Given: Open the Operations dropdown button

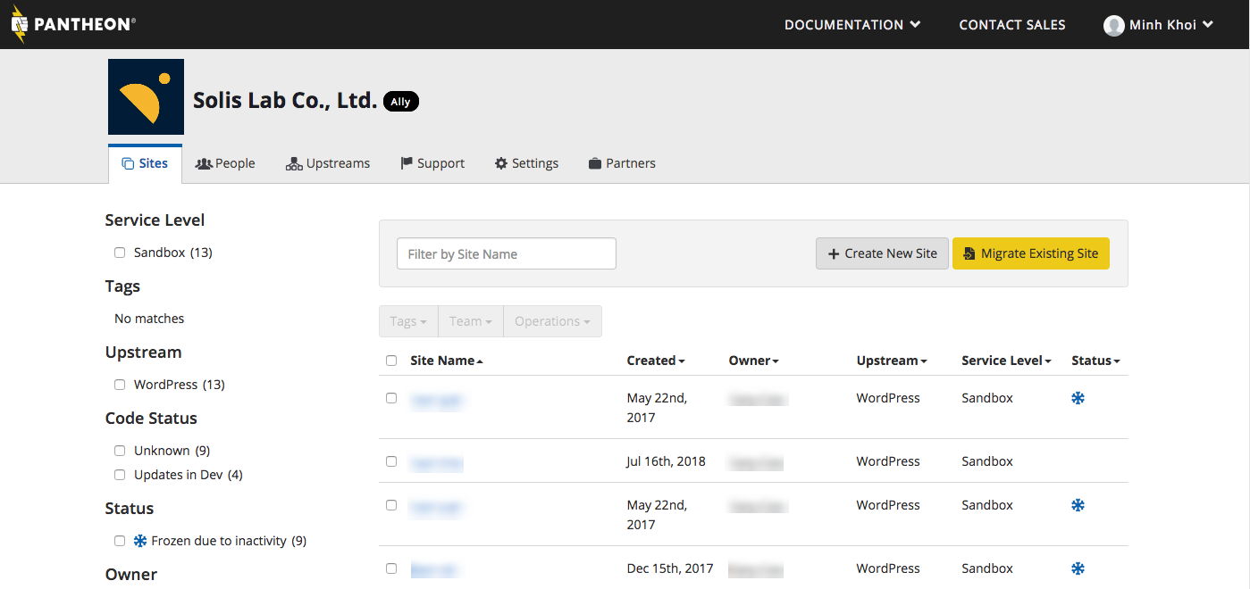Looking at the screenshot, I should tap(552, 321).
